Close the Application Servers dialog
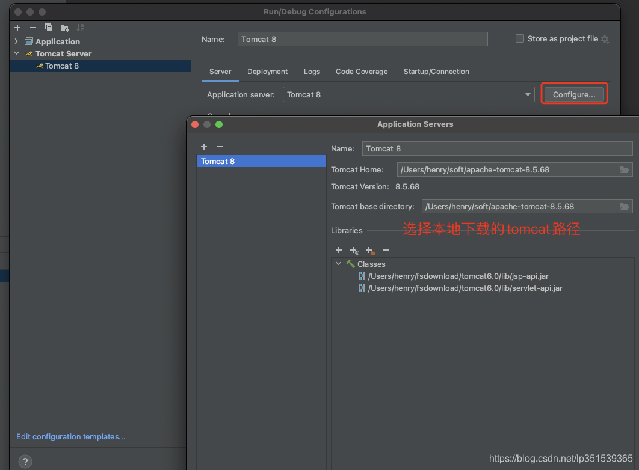639x470 pixels. [x=195, y=124]
